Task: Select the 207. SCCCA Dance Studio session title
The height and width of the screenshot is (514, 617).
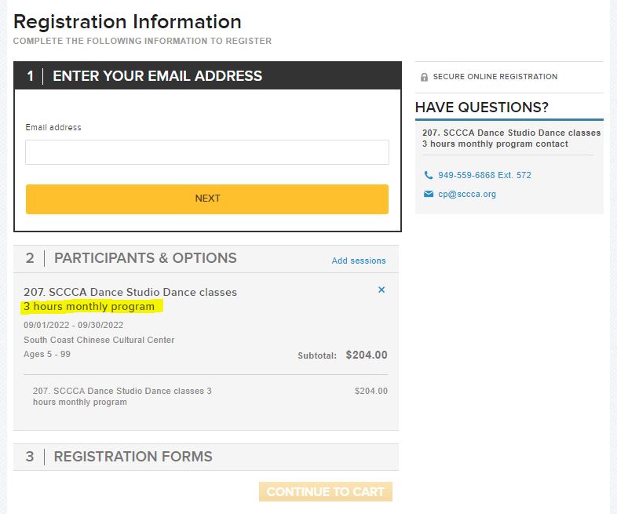Action: (x=130, y=292)
